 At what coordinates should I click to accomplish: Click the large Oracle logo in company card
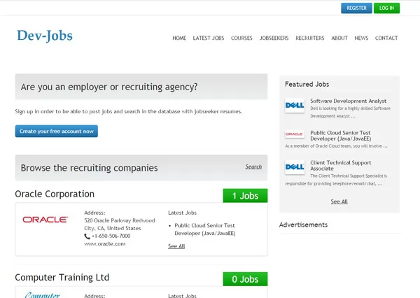tap(45, 220)
